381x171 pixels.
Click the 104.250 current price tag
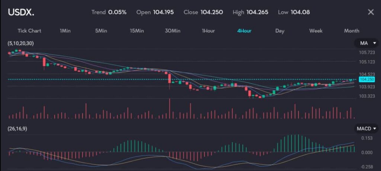(x=365, y=79)
